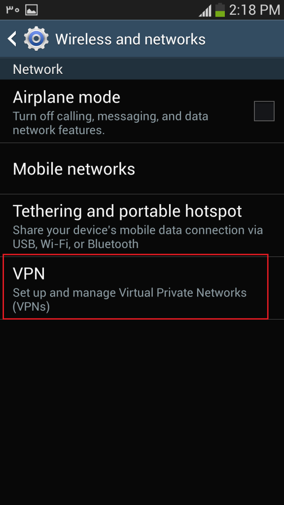Click the Wireless and networks title

(x=130, y=39)
